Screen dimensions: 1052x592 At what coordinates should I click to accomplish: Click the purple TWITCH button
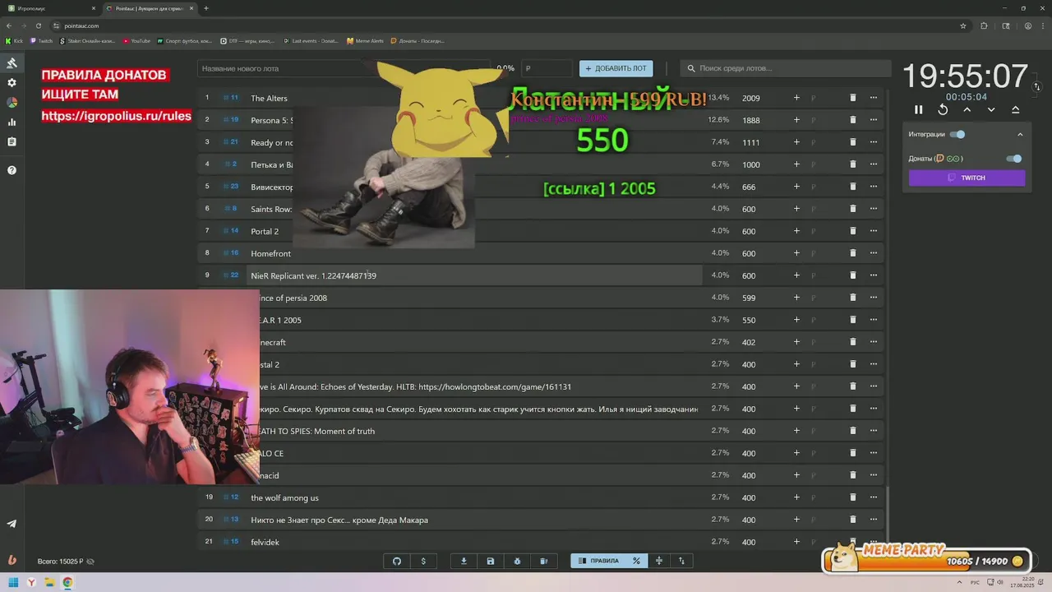tap(967, 178)
